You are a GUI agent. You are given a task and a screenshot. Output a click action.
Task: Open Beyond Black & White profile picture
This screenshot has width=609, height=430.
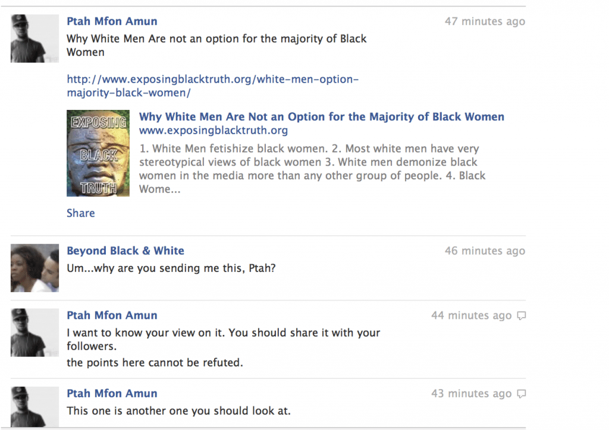(x=34, y=268)
